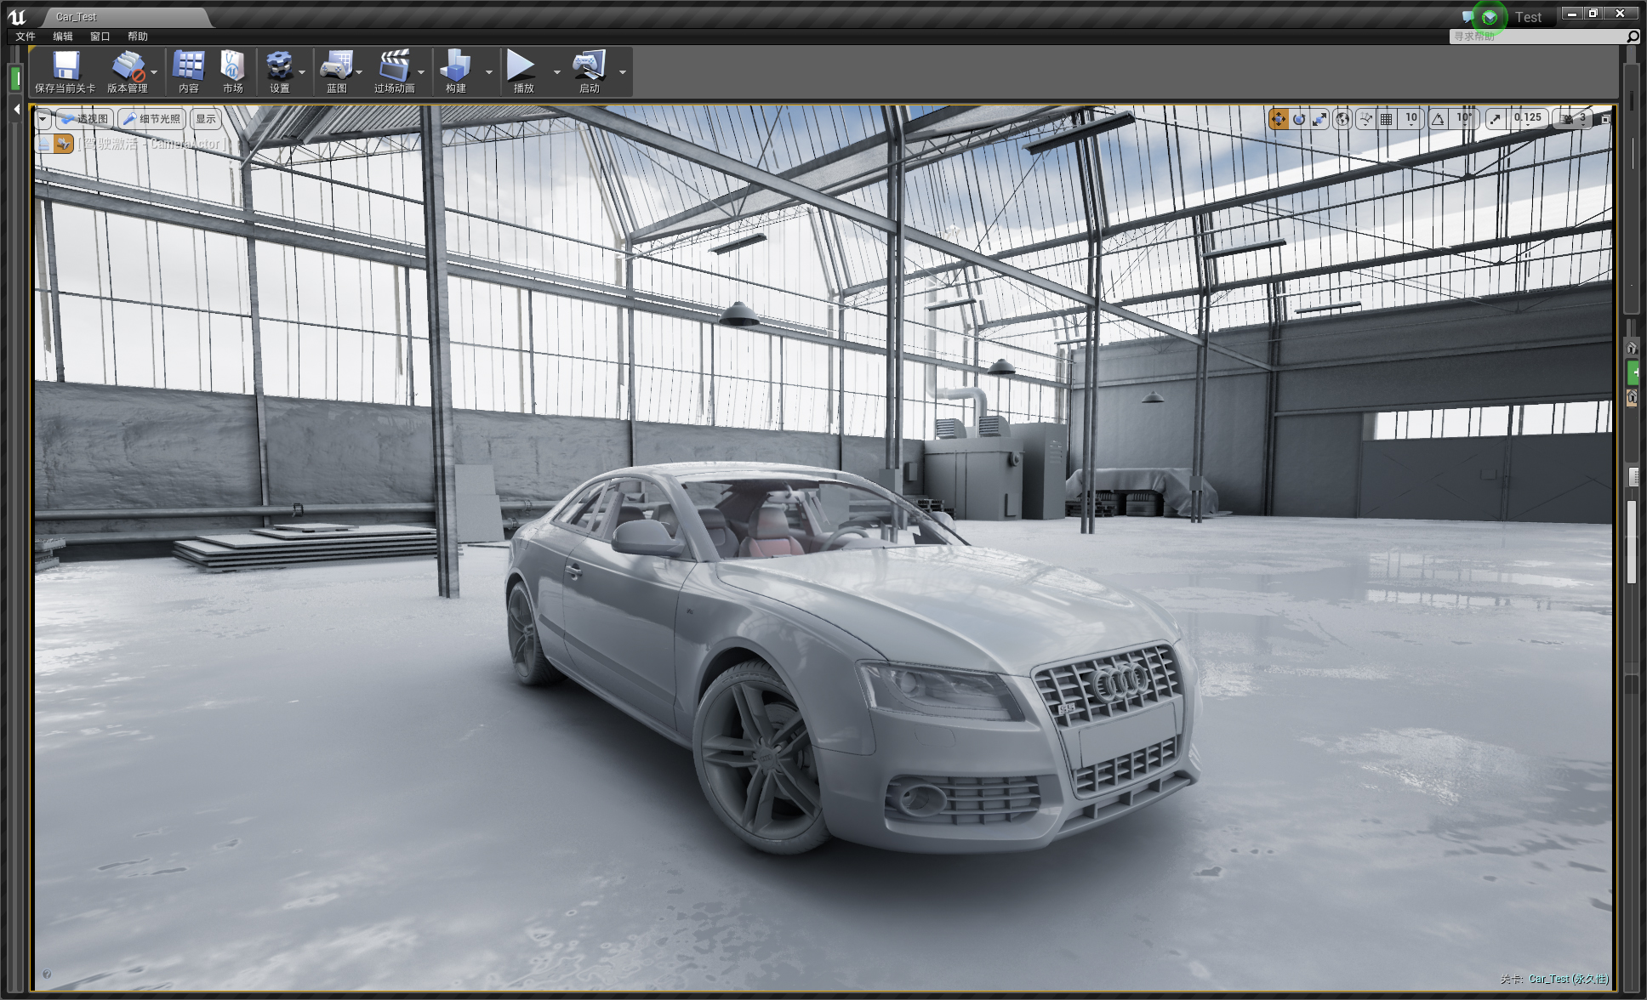Open grid snap size 10 dropdown
This screenshot has width=1647, height=1000.
[1411, 119]
